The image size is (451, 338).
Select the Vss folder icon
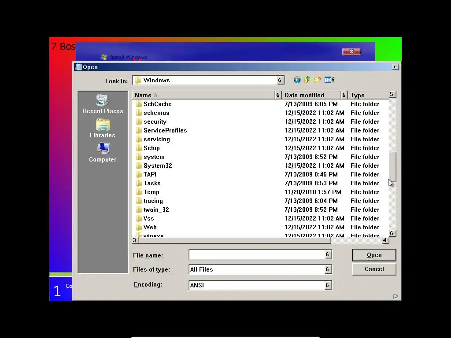point(139,218)
